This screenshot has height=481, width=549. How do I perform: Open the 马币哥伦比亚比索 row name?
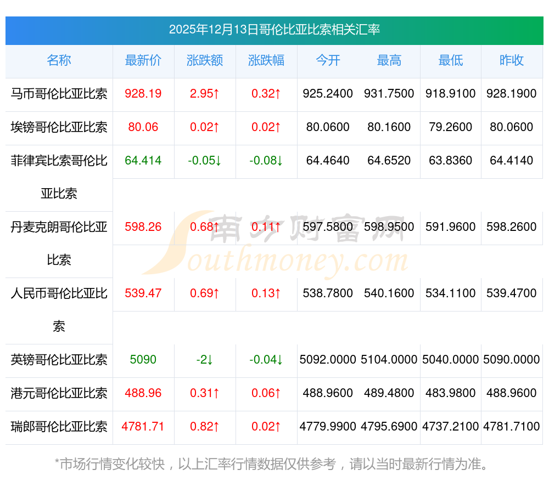pos(59,94)
